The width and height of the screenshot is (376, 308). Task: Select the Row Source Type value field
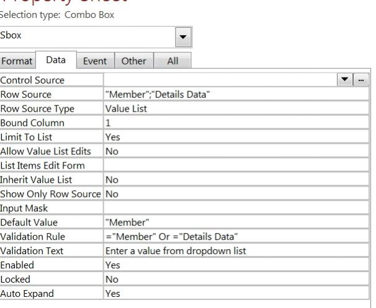pyautogui.click(x=236, y=108)
